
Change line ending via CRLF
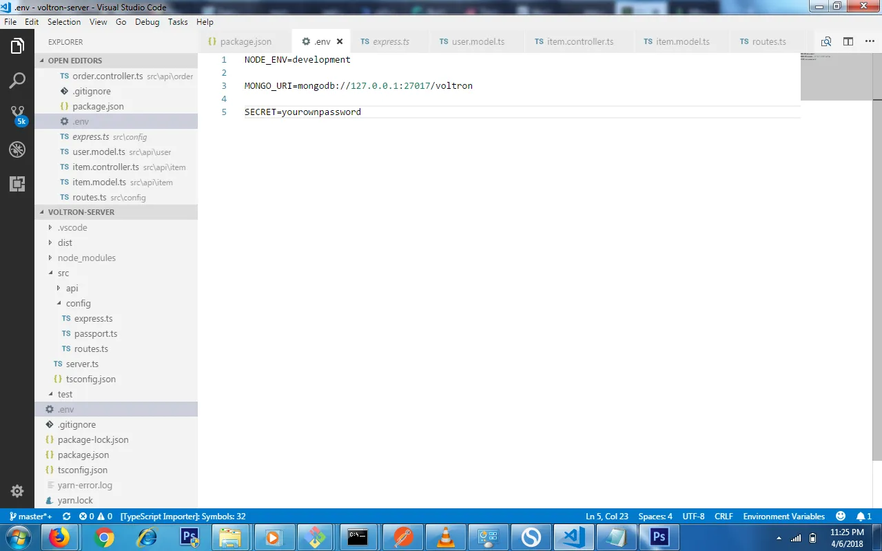tap(724, 516)
